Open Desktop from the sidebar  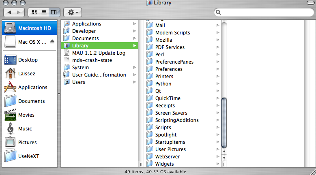coord(30,60)
